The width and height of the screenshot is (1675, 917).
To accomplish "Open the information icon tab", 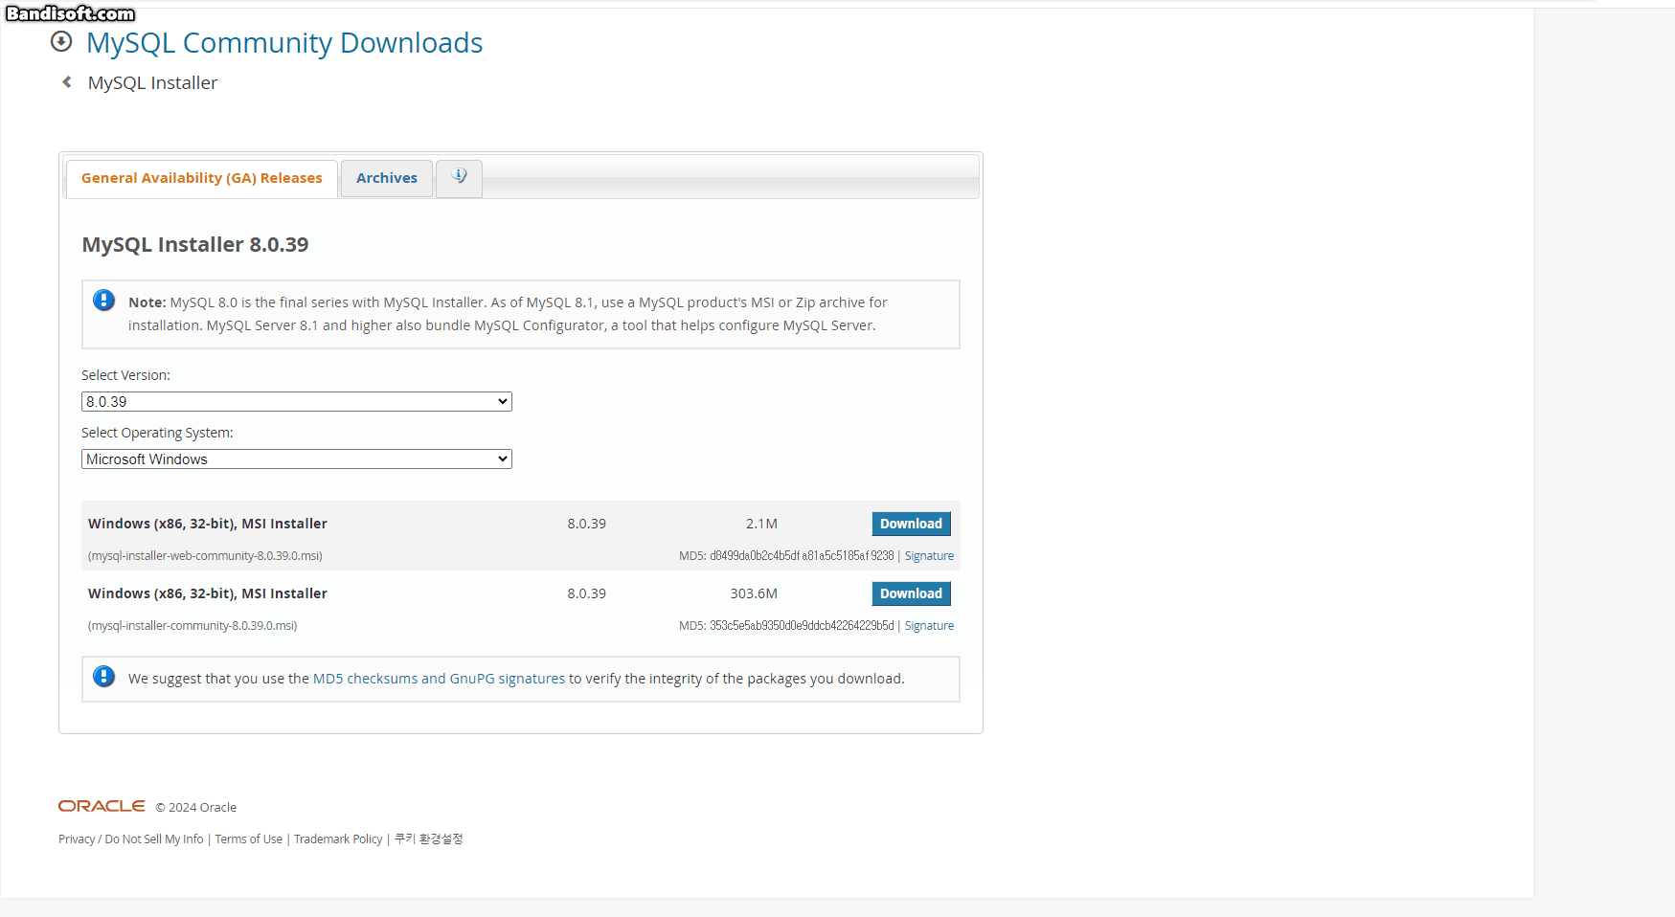I will click(459, 178).
